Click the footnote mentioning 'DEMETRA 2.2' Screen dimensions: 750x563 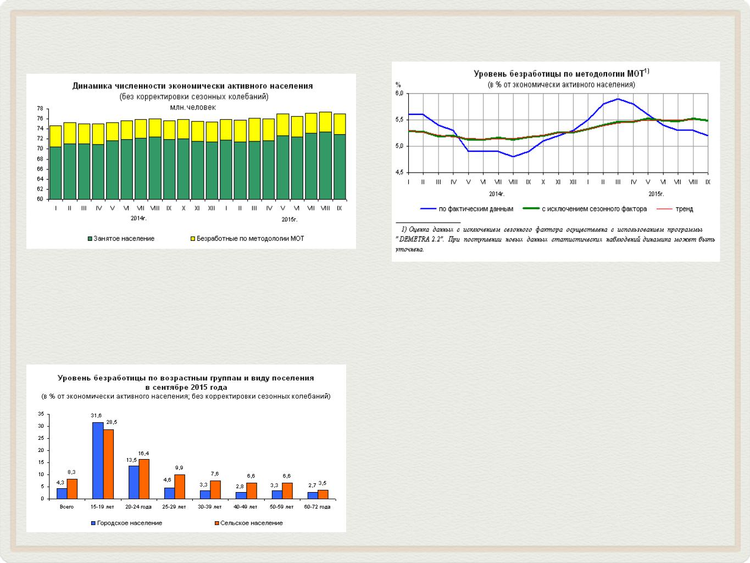pos(555,239)
